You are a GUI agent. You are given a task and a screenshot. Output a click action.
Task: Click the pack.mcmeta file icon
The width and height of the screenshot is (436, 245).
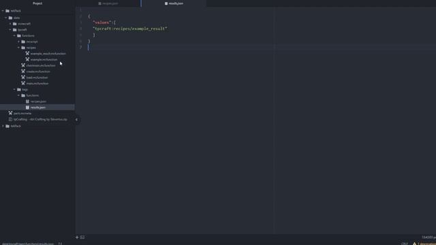click(10, 113)
